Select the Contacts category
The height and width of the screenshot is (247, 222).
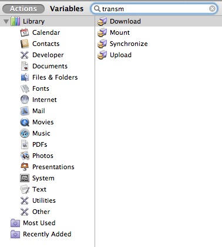(46, 44)
